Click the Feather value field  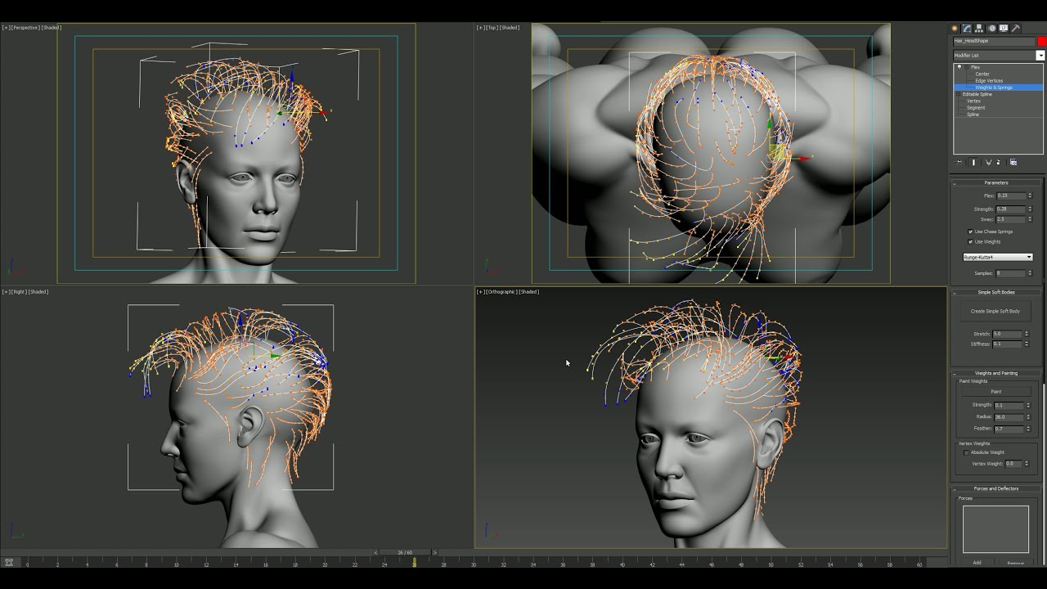(x=1009, y=429)
